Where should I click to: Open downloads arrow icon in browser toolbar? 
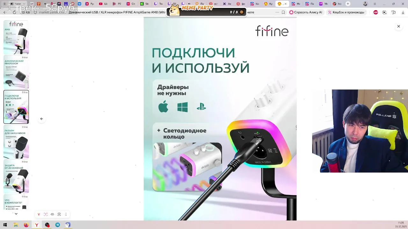click(403, 12)
